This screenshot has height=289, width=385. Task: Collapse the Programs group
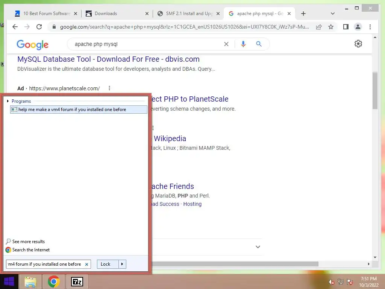[x=8, y=101]
